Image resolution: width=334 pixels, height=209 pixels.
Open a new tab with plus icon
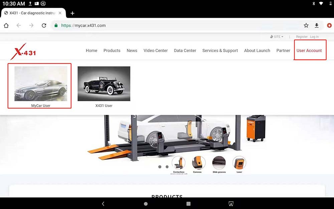coord(72,13)
